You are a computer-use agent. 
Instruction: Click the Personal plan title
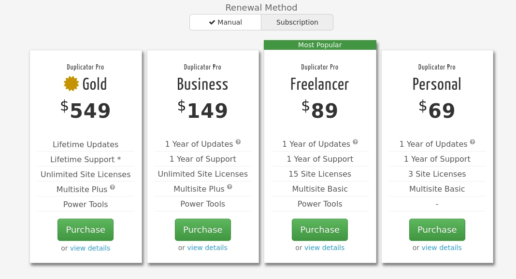coord(437,84)
